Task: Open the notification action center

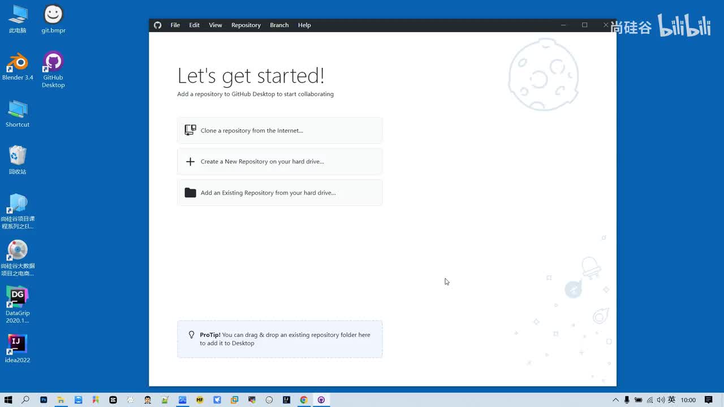Action: click(708, 400)
